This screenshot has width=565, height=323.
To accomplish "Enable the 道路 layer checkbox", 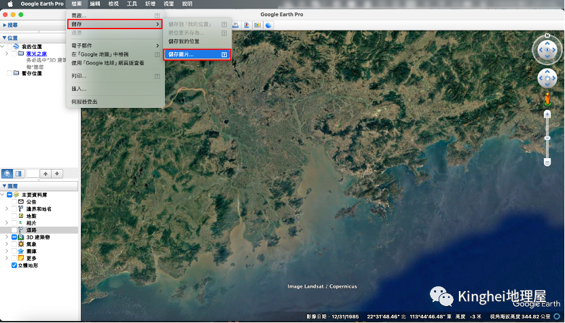I will click(x=15, y=230).
